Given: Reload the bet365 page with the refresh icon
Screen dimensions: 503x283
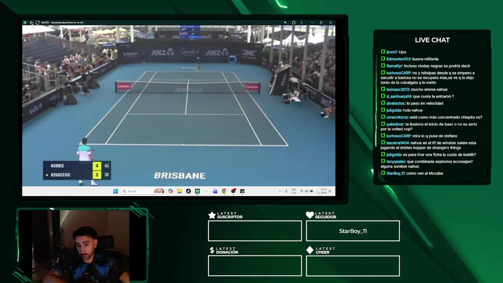Looking at the screenshot, I should 37,23.
